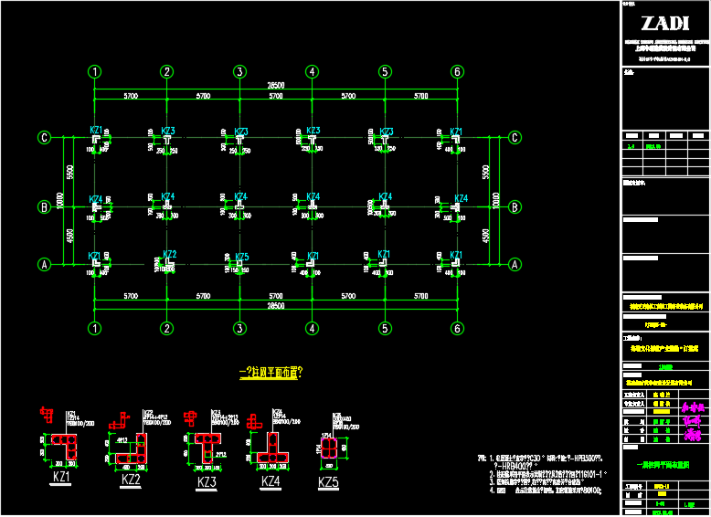The height and width of the screenshot is (517, 711).
Task: Click the KZ3 label at grid C-4
Action: coord(313,131)
